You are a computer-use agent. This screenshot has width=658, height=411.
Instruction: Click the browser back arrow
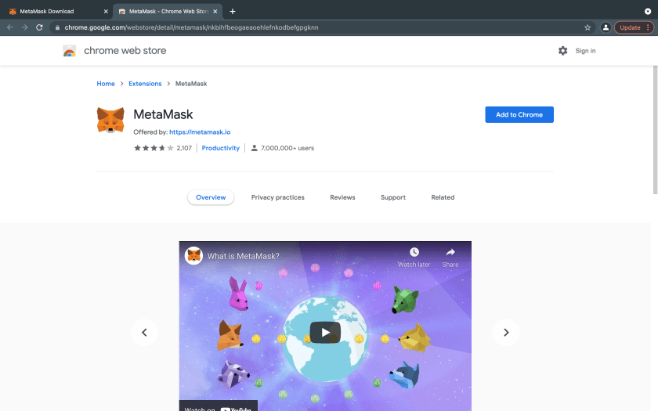(x=10, y=27)
